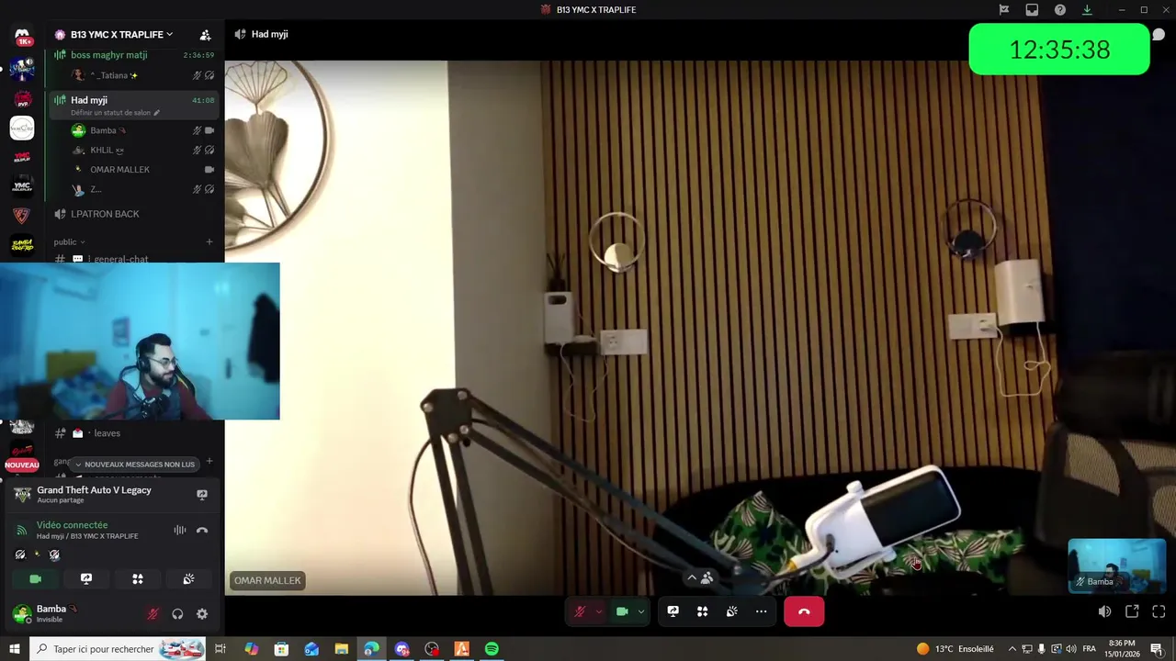Open the YMC PVP server icon
Viewport: 1176px width, 661px height.
point(22,98)
